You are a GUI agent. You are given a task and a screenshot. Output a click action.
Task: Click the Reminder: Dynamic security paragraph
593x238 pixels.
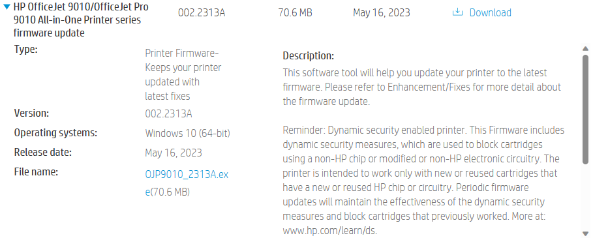[x=423, y=180]
